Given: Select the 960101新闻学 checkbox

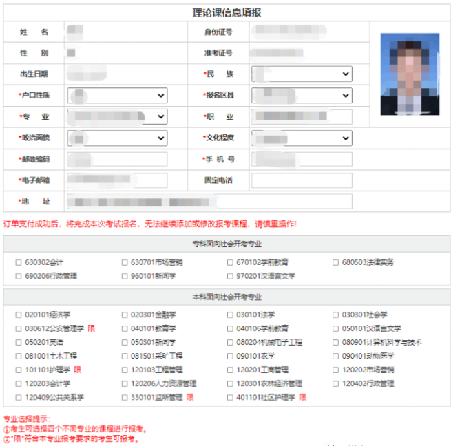Looking at the screenshot, I should pos(125,277).
